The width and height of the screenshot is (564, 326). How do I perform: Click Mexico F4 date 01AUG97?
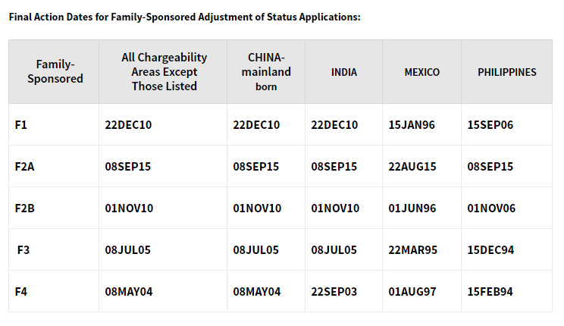[x=412, y=292]
